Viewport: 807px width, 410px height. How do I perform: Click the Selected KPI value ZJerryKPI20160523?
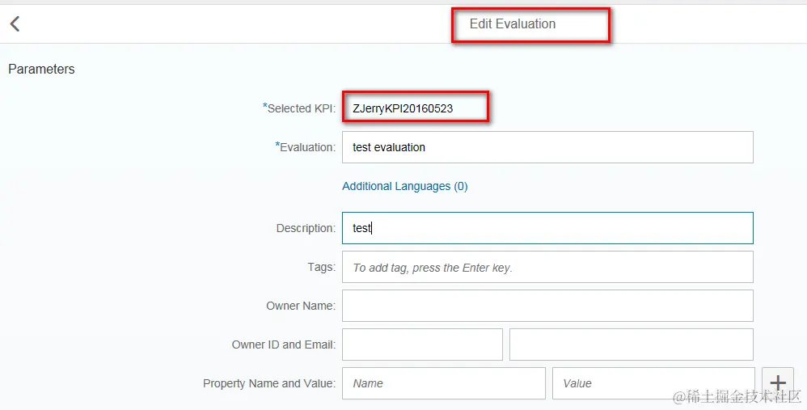coord(403,108)
